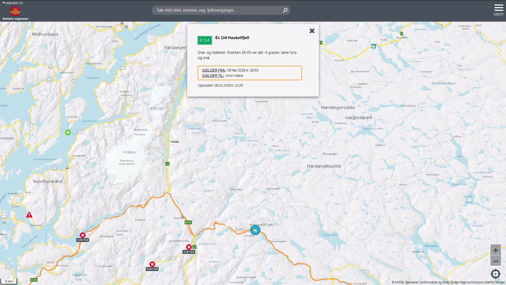
Task: Open the MENY hamburger menu
Action: (499, 10)
